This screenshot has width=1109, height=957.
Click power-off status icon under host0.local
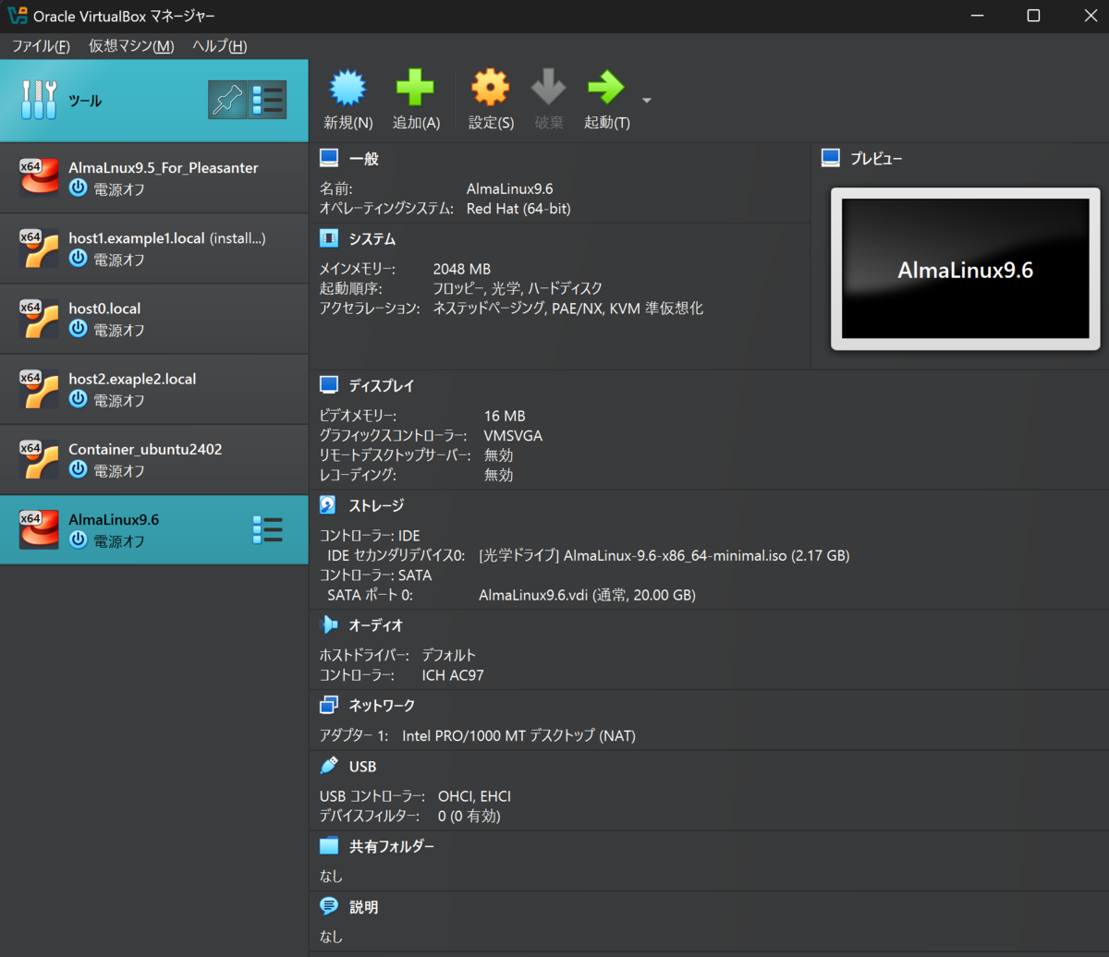79,330
